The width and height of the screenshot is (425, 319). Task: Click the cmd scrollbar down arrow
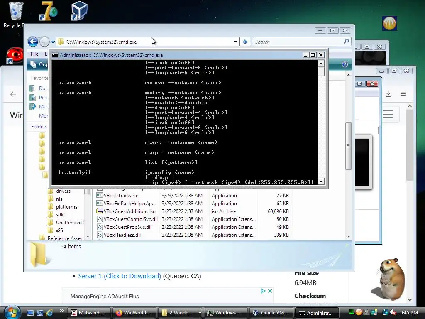[321, 182]
